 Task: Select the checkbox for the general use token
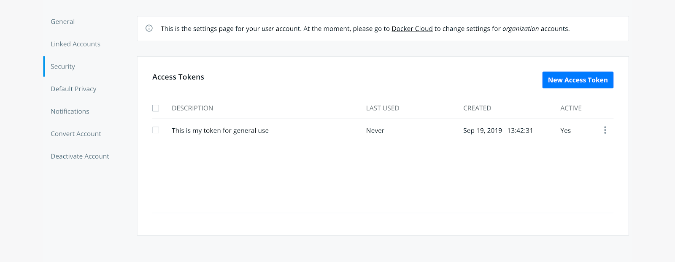(x=156, y=130)
